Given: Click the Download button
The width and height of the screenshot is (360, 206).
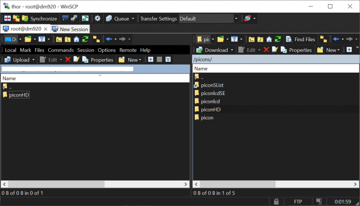Looking at the screenshot, I should 212,50.
